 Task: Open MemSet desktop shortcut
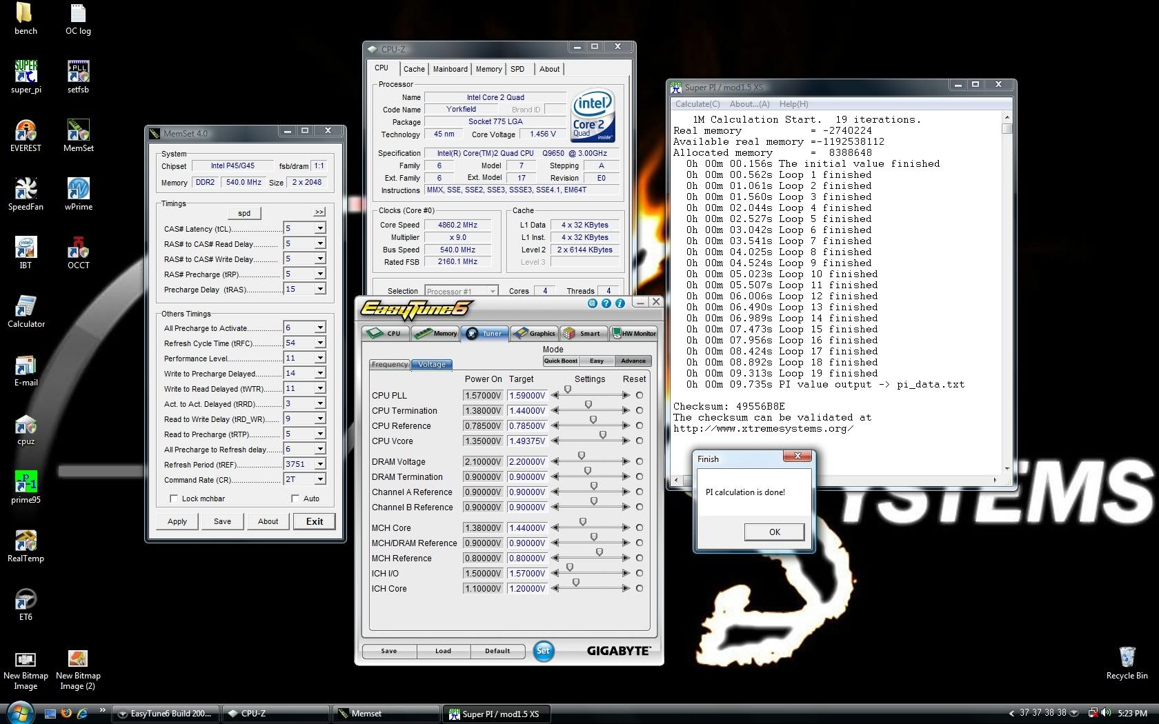click(78, 135)
